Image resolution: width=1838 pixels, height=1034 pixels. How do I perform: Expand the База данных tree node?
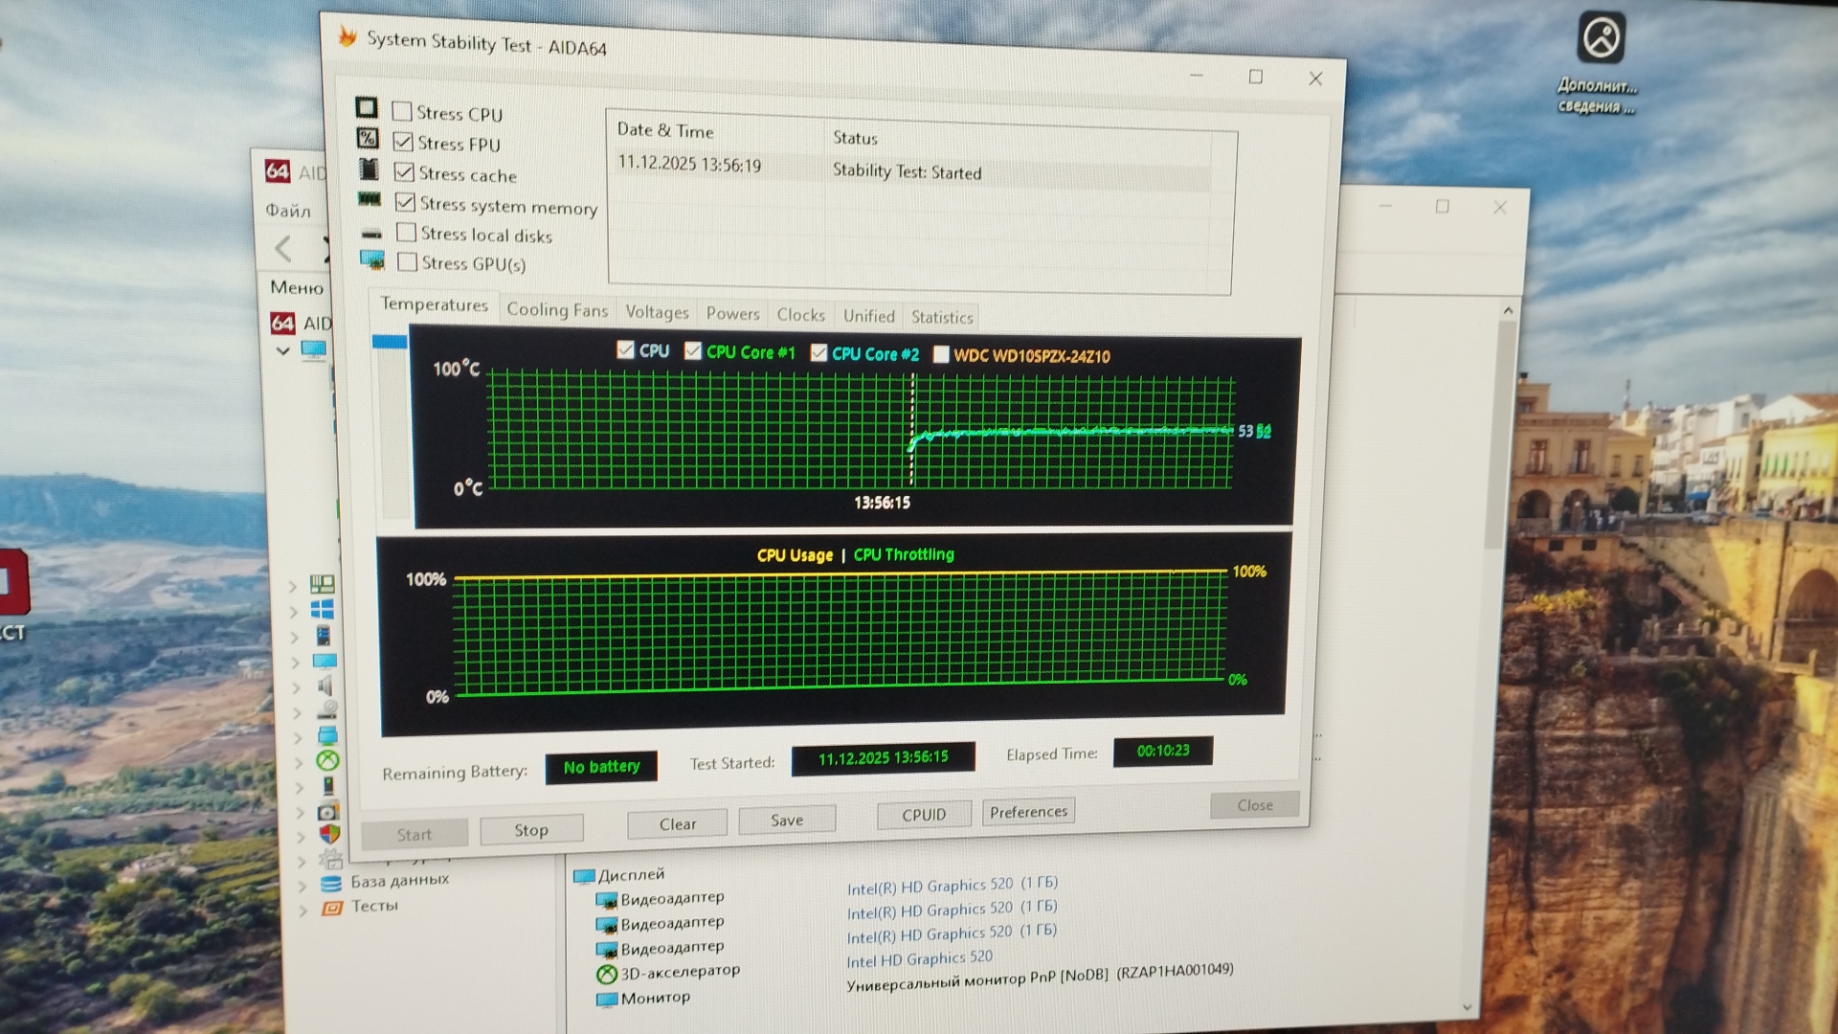[x=303, y=887]
